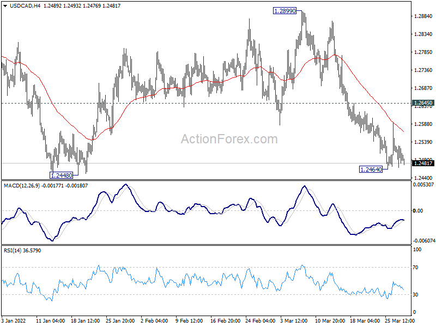Click the RSI 70 level label
The width and height of the screenshot is (436, 327).
click(415, 268)
